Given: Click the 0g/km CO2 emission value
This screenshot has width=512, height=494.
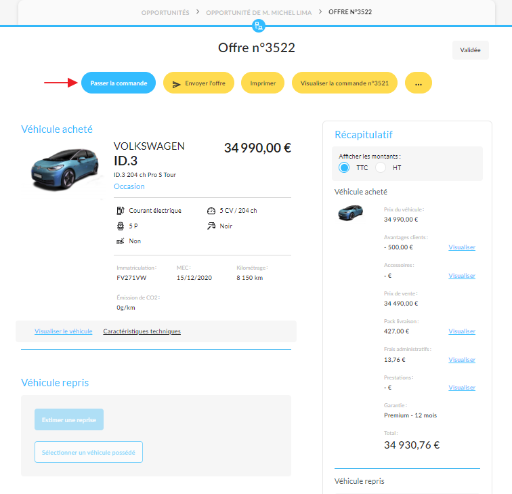Looking at the screenshot, I should (126, 308).
